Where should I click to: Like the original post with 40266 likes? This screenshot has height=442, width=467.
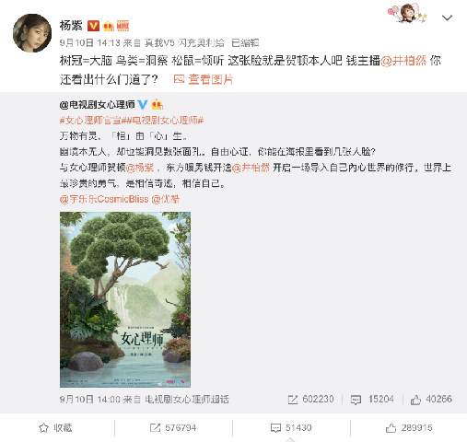pyautogui.click(x=415, y=399)
